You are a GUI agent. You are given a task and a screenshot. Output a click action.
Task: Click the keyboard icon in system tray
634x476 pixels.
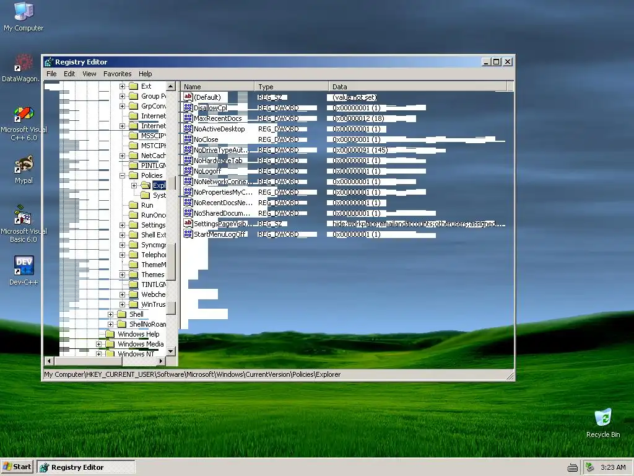tap(573, 467)
